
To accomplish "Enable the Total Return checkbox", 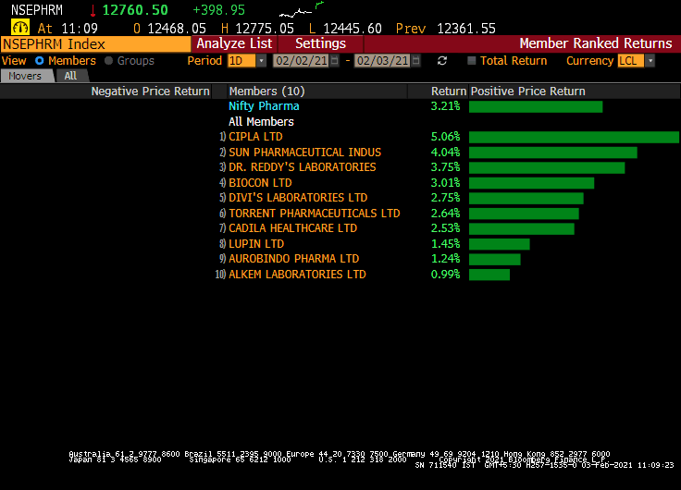I will [472, 61].
